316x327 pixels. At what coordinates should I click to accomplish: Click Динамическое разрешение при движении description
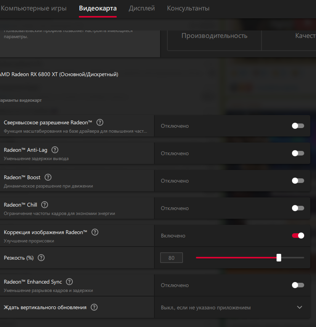(48, 186)
